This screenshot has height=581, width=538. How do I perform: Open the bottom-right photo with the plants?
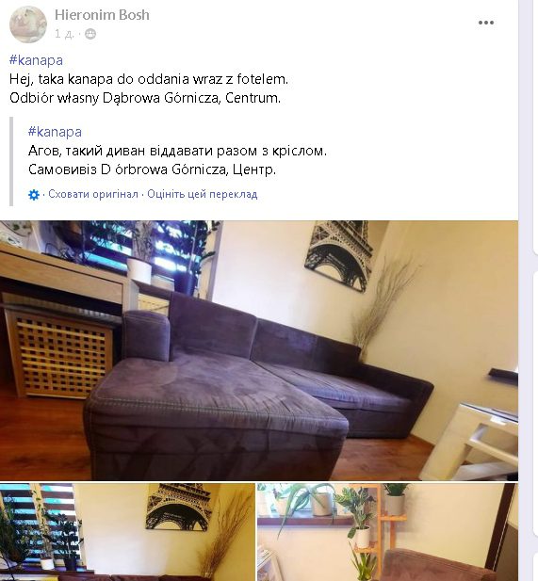click(x=387, y=532)
